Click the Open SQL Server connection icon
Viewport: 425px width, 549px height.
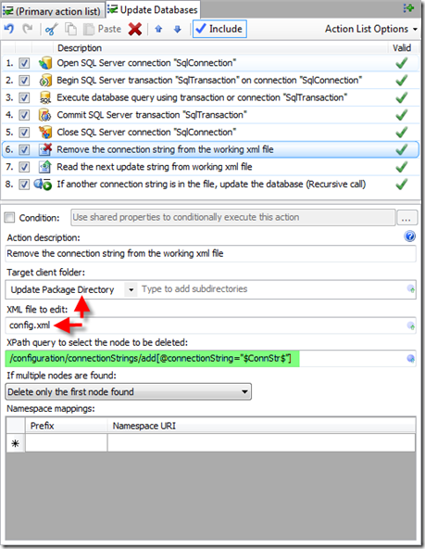pos(45,63)
